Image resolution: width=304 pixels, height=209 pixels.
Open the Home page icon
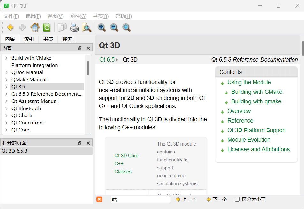click(35, 27)
